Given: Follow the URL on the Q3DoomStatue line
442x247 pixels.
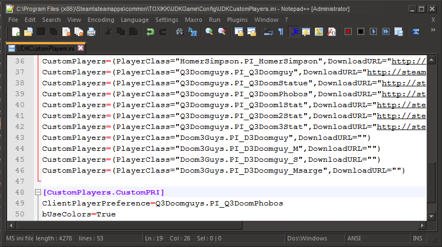Looking at the screenshot, I should tap(404, 83).
